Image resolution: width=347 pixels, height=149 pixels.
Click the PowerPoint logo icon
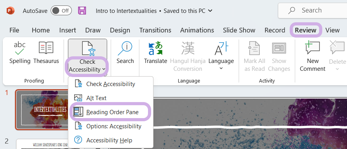(10, 11)
